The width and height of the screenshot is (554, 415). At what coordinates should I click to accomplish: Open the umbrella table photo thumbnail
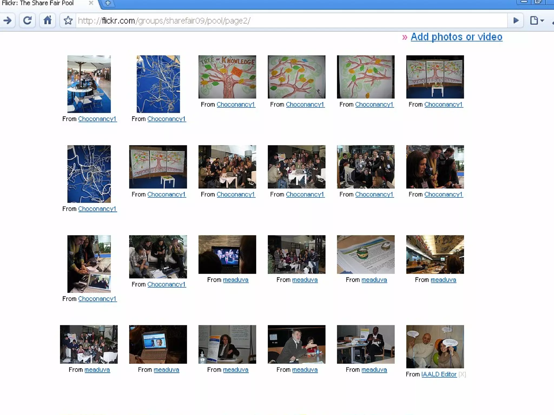[x=89, y=84]
